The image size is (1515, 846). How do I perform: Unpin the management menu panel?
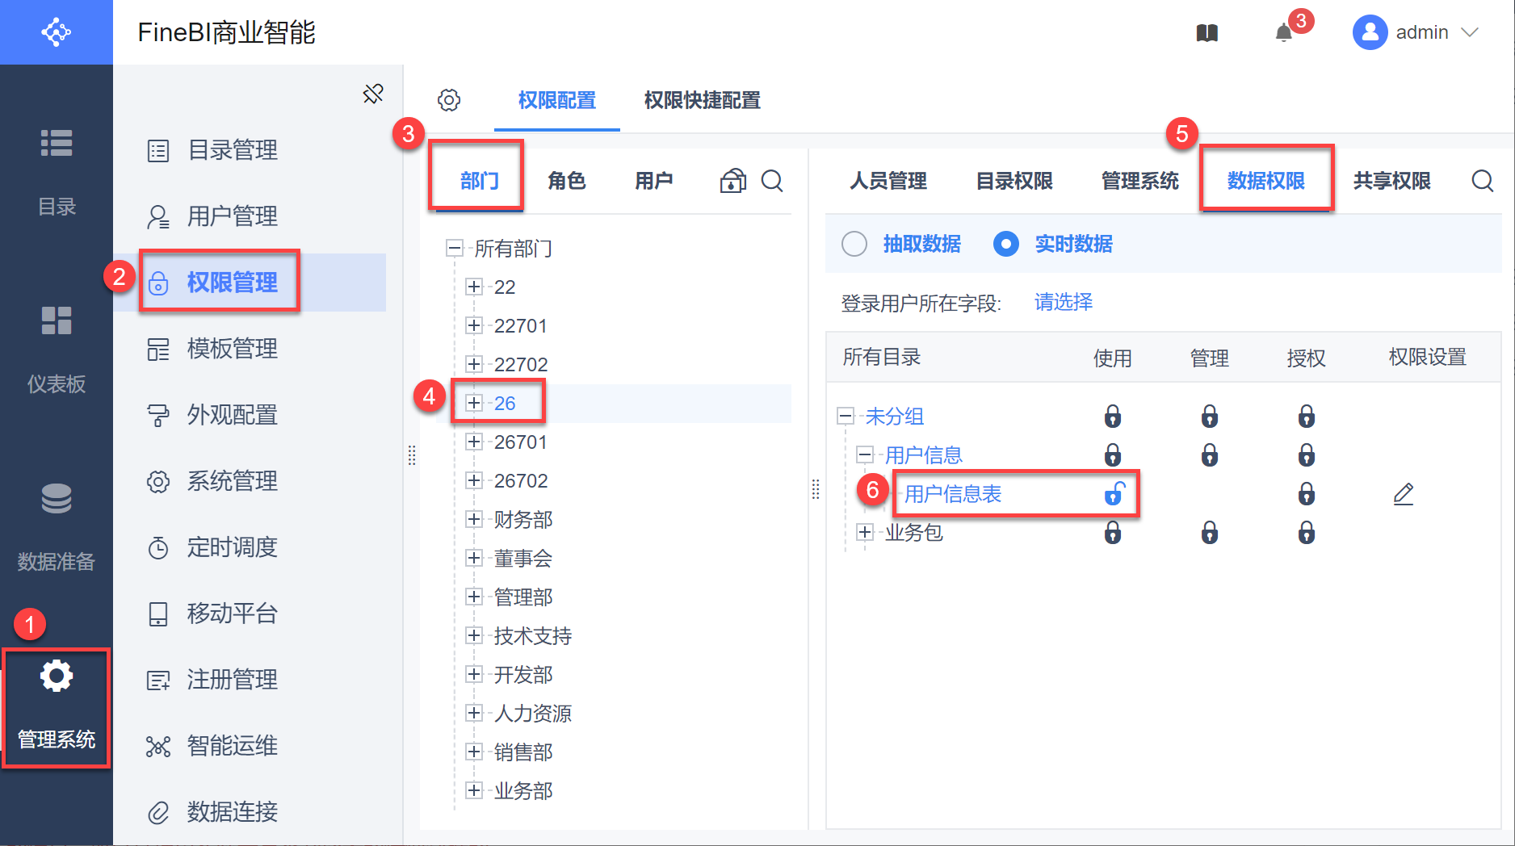pyautogui.click(x=373, y=94)
